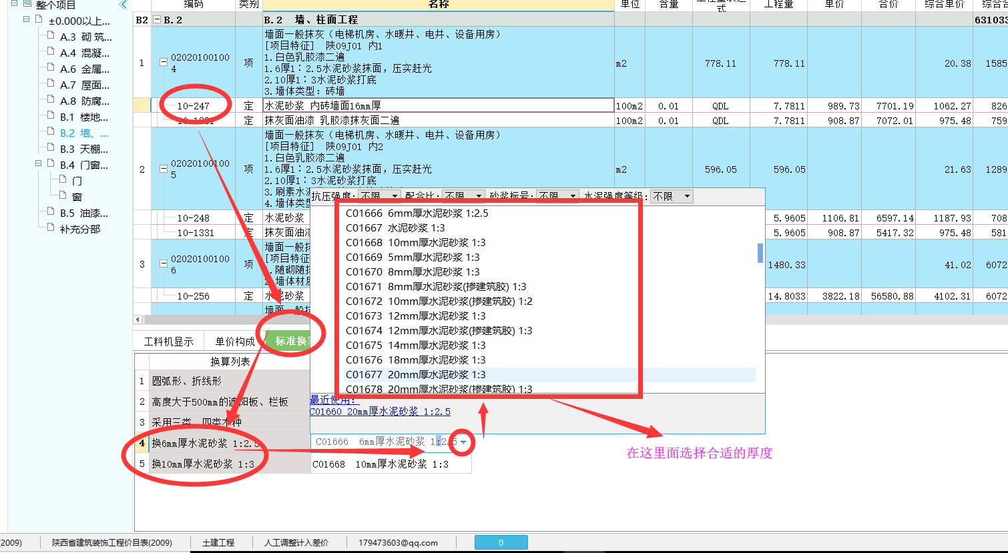Screen dimensions: 1008x553
Task: Select quota row code 10-247
Action: (194, 105)
